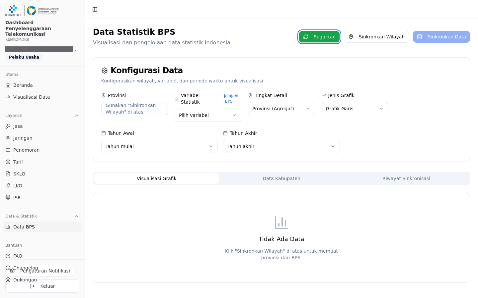The image size is (478, 298).
Task: Toggle the sidebar panel icon
Action: [x=95, y=9]
